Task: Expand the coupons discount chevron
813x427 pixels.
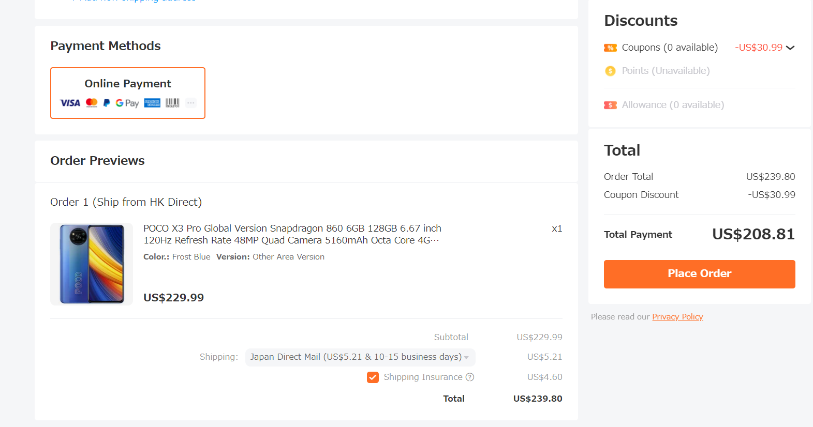Action: coord(790,48)
